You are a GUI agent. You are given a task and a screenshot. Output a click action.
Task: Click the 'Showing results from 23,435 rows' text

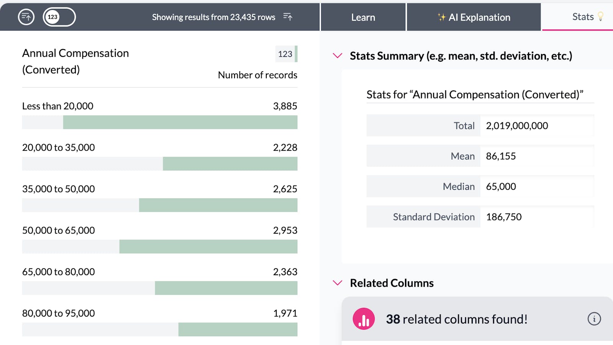213,17
